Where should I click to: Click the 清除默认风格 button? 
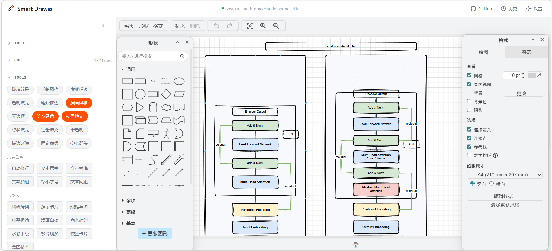coord(505,205)
